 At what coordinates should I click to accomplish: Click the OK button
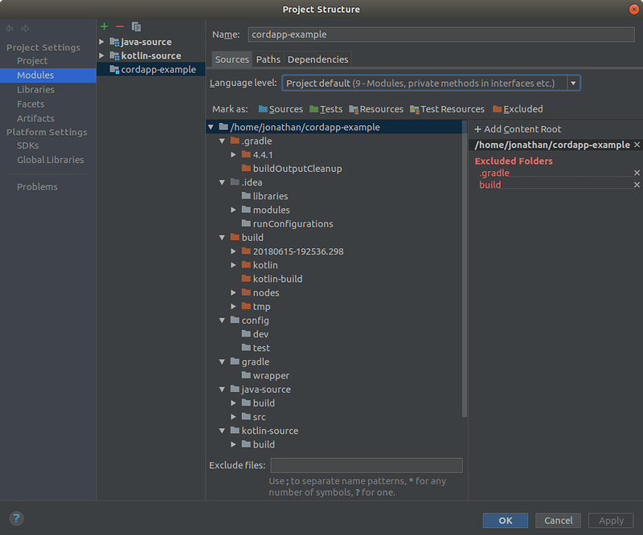click(506, 521)
